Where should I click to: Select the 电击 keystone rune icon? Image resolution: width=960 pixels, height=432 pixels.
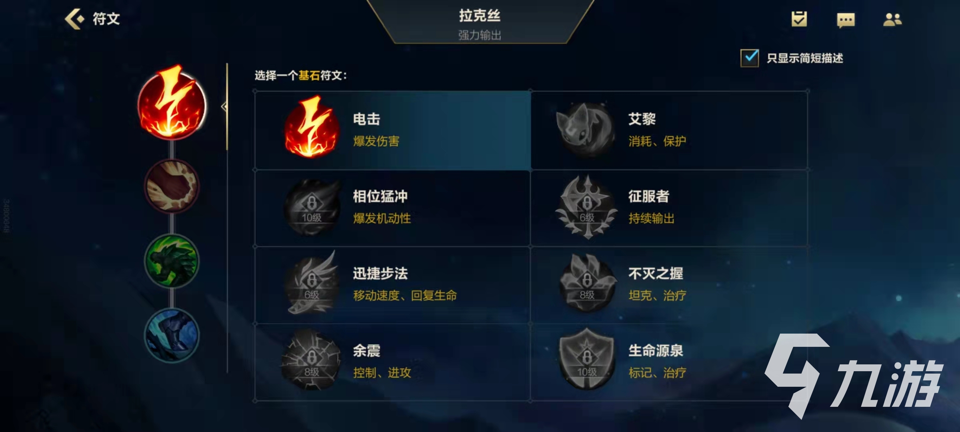click(311, 127)
